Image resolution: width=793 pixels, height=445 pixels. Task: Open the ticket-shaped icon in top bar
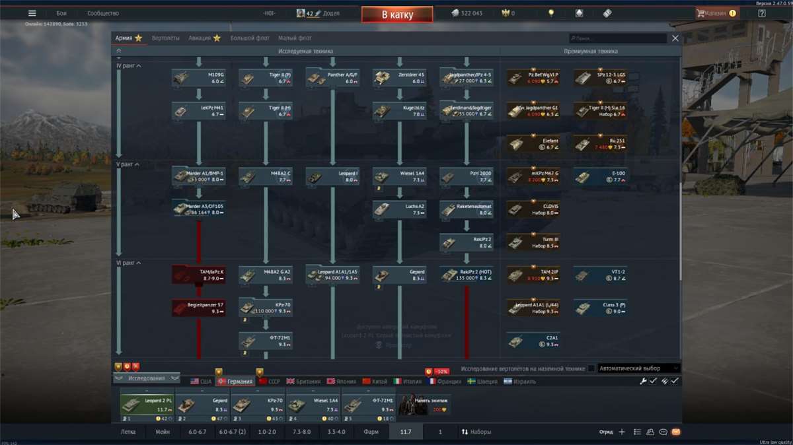point(607,13)
